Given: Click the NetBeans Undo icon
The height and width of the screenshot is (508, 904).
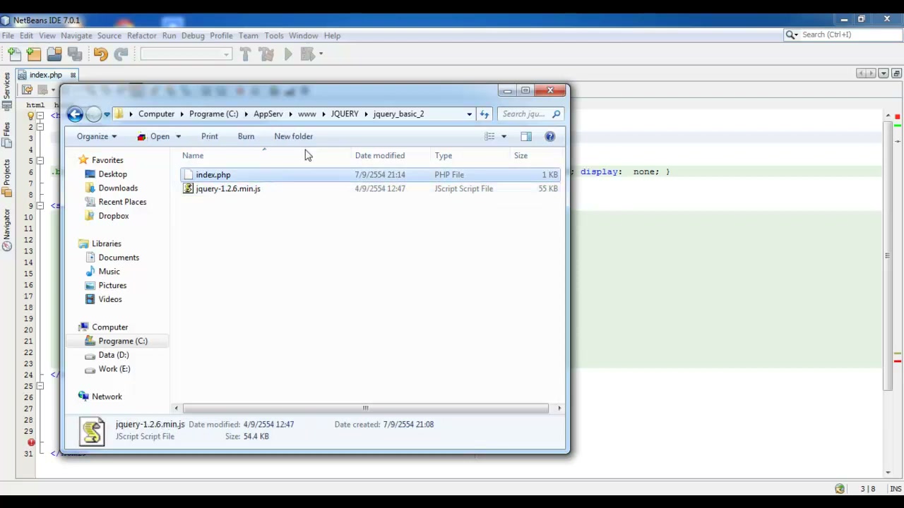Looking at the screenshot, I should tap(100, 54).
